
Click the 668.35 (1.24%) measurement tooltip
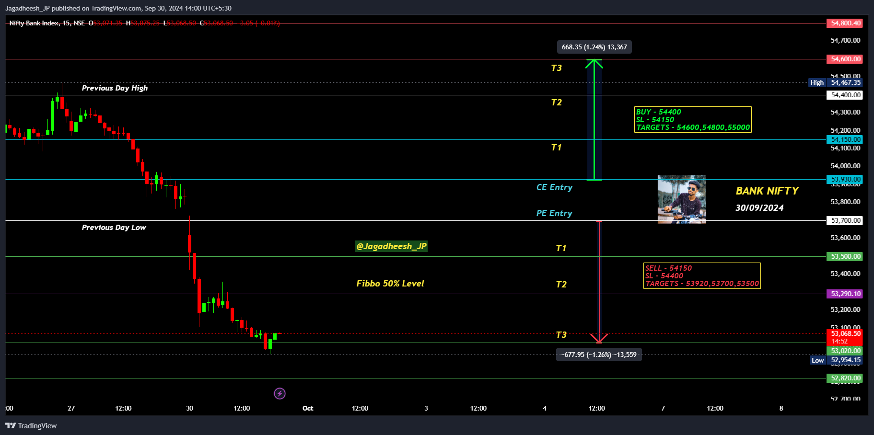click(x=594, y=47)
